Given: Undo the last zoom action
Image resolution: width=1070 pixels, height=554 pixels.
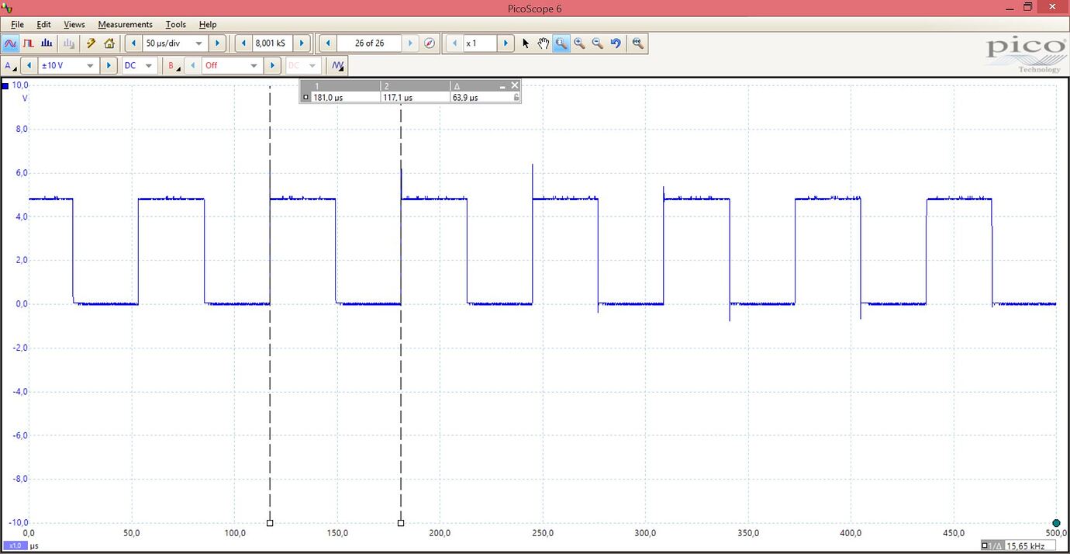Looking at the screenshot, I should point(615,43).
